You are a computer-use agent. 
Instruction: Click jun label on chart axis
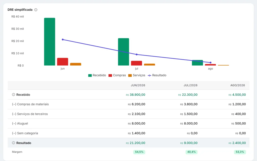[x=62, y=68]
